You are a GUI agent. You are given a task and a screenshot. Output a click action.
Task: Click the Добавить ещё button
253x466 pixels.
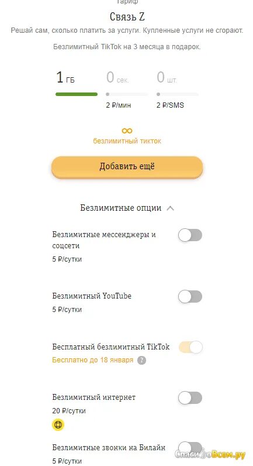pos(127,167)
